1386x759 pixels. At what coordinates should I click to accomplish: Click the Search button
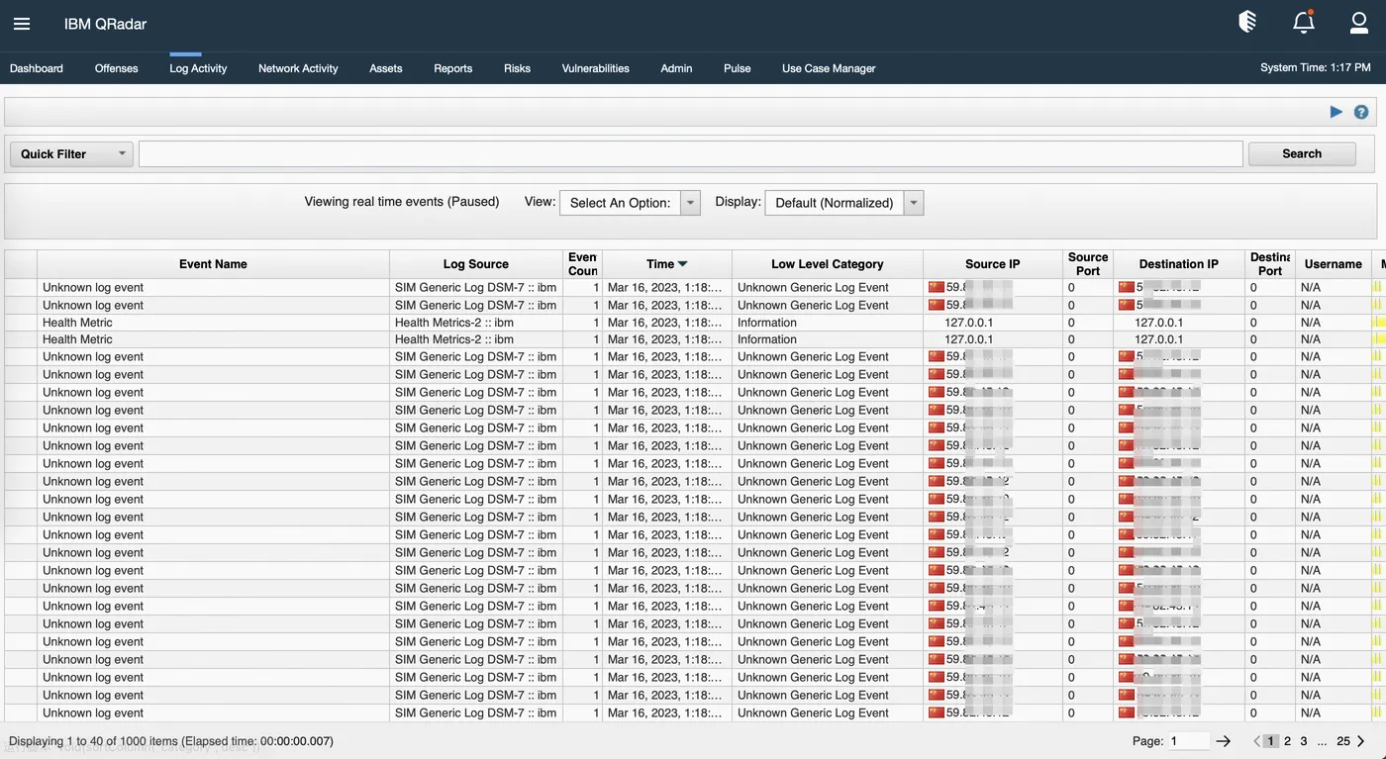click(x=1302, y=153)
